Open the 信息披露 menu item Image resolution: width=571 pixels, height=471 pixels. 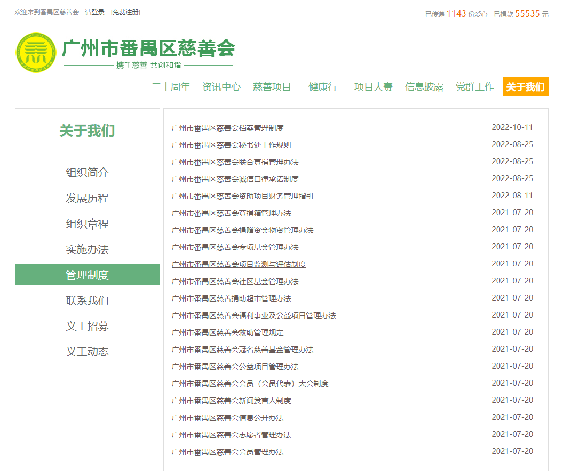click(x=425, y=87)
